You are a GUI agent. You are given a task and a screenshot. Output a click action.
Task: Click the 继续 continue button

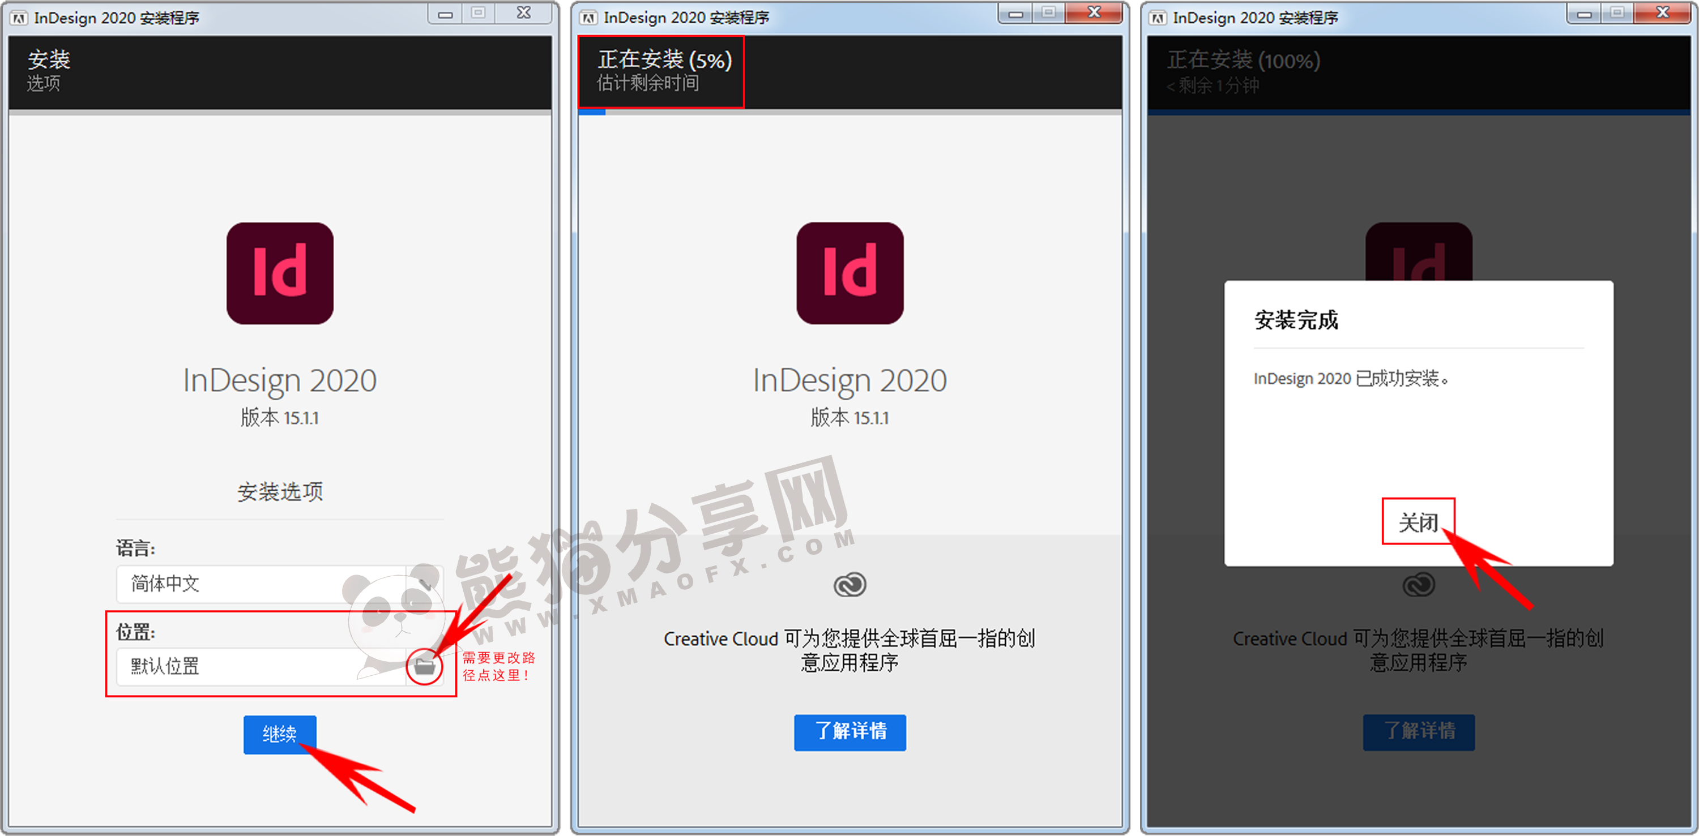[x=280, y=735]
